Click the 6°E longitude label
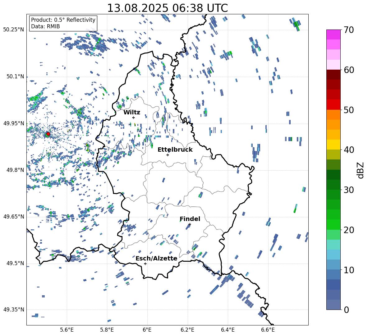 click(147, 330)
